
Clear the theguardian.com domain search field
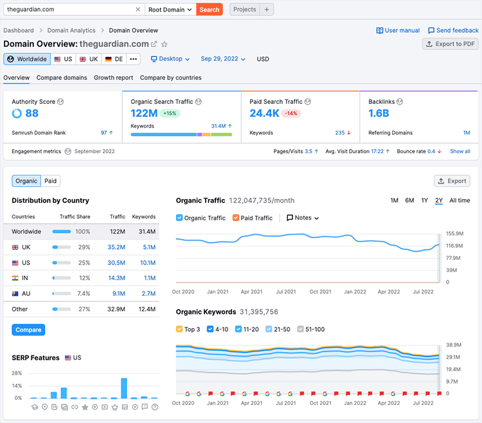coord(138,10)
